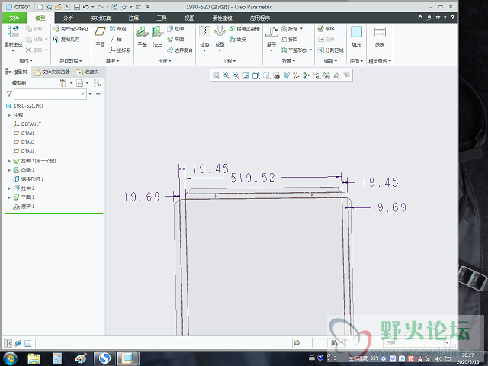The width and height of the screenshot is (488, 366).
Task: Open 文件 menu tab
Action: [x=14, y=18]
